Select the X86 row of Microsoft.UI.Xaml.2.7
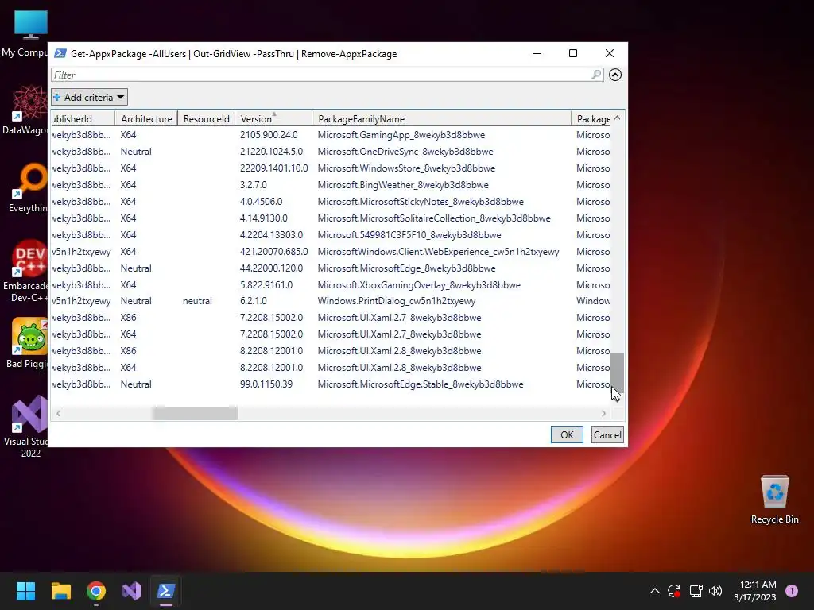This screenshot has height=610, width=814. pyautogui.click(x=331, y=318)
